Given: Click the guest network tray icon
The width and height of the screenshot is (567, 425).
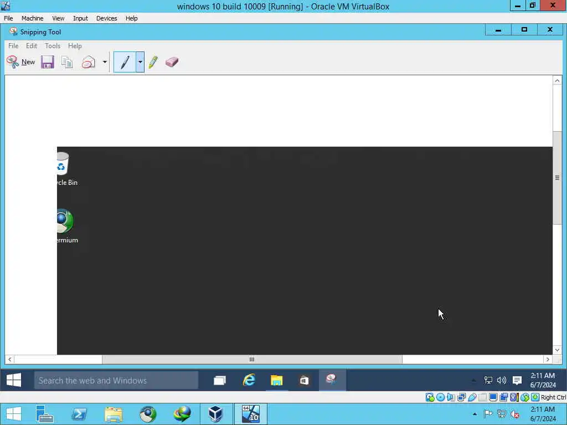Looking at the screenshot, I should coord(488,380).
